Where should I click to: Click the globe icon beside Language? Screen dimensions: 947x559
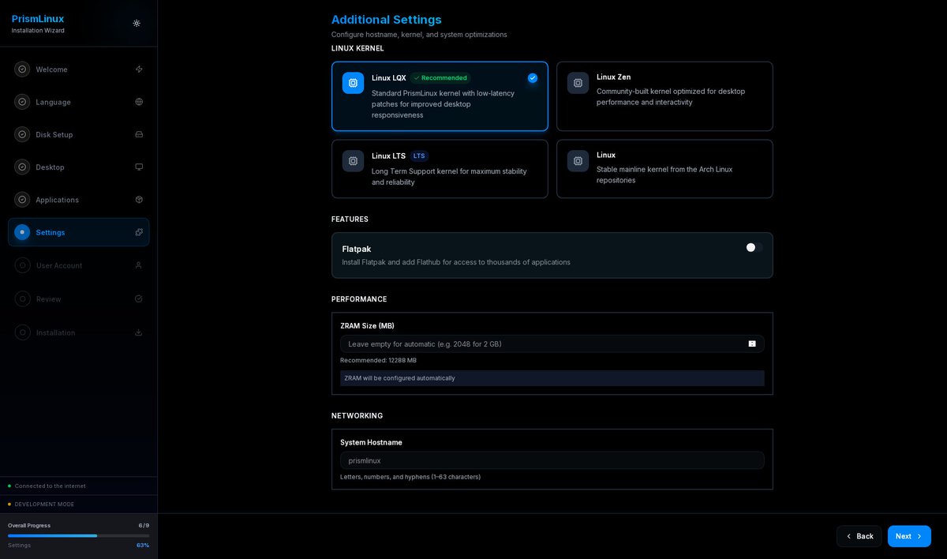[x=139, y=102]
